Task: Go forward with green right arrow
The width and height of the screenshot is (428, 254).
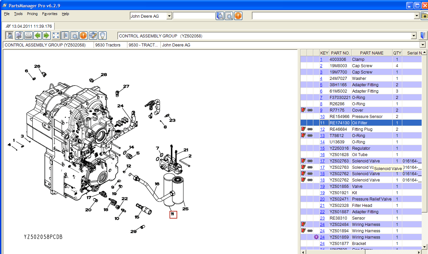Action: click(46, 35)
